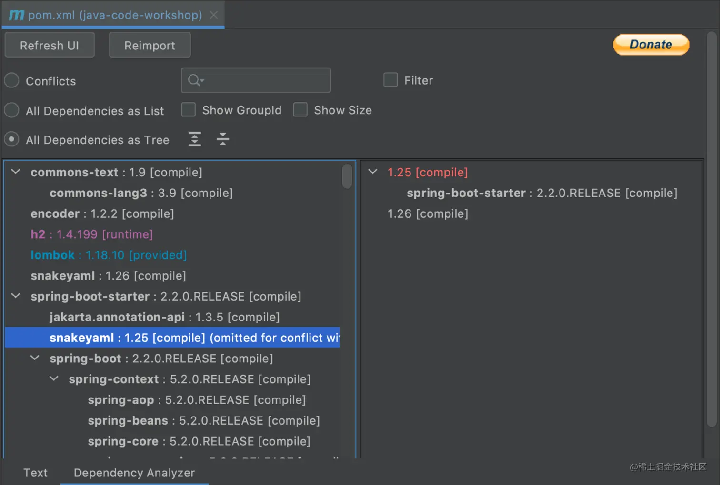Click the Reimport button
720x485 pixels.
coord(150,45)
